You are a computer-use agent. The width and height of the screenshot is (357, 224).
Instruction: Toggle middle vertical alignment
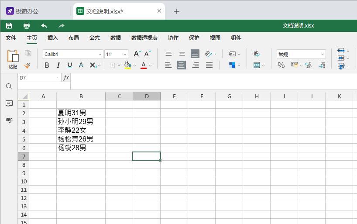tap(182, 54)
